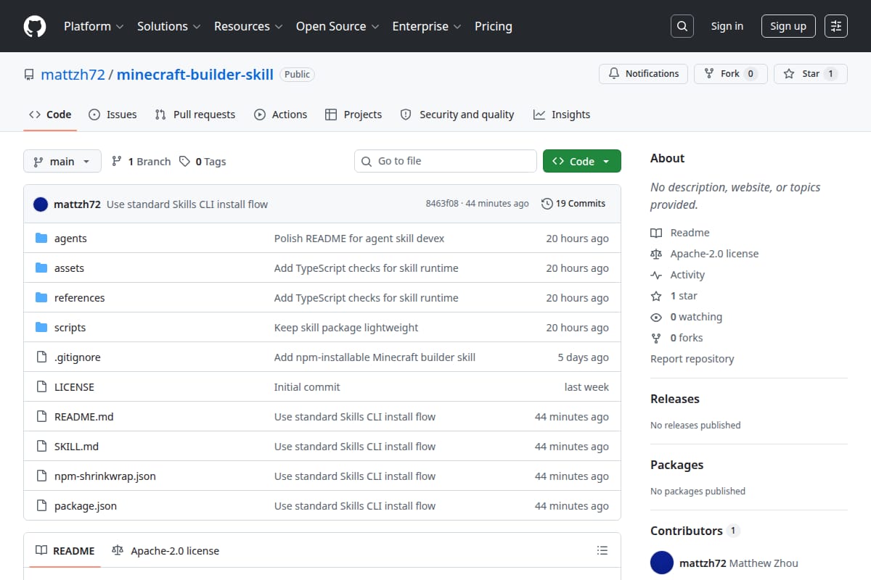
Task: Click the scale icon beside Apache-2.0 license in About
Action: (656, 254)
